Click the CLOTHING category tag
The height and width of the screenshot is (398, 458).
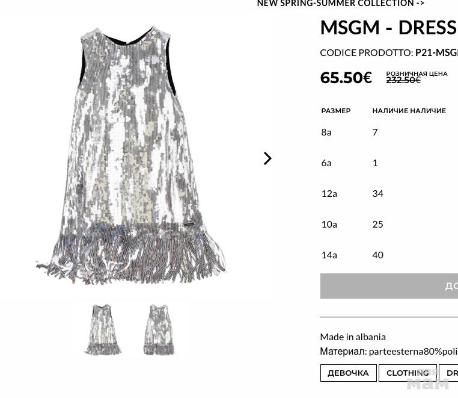coord(408,373)
